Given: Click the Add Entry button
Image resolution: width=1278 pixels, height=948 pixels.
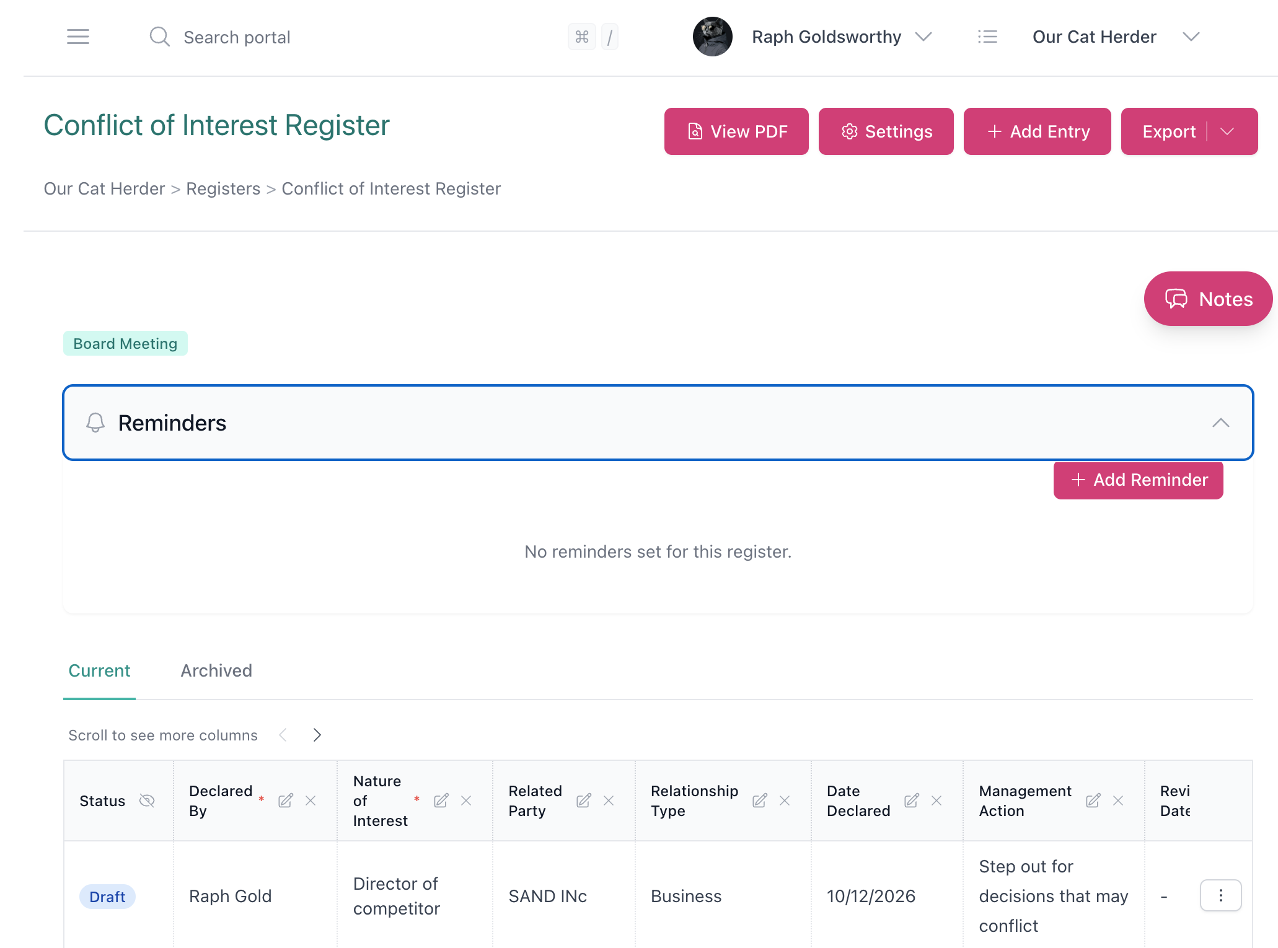Looking at the screenshot, I should (1037, 131).
